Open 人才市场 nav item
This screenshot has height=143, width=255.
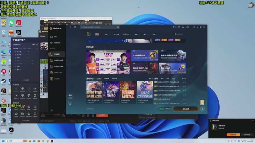click(x=116, y=34)
